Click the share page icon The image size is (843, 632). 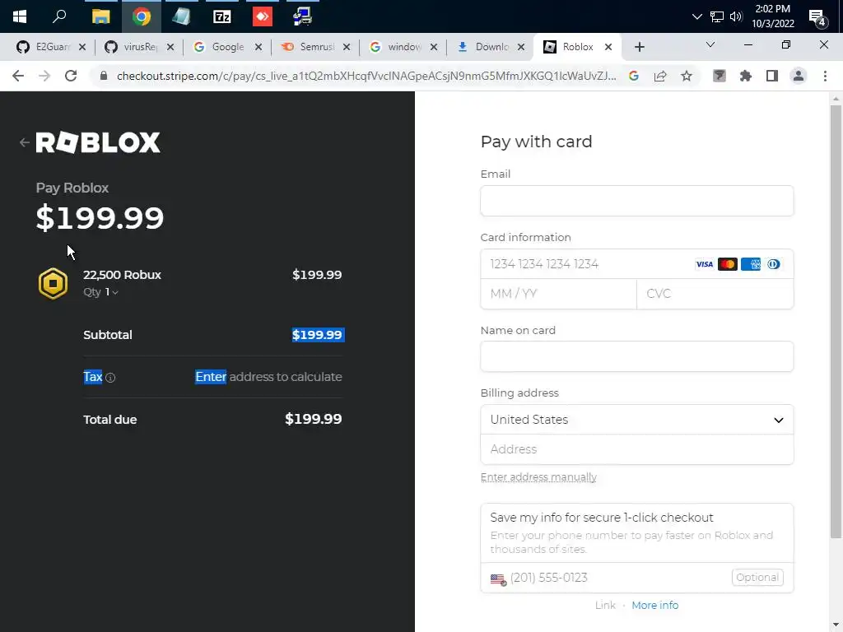pyautogui.click(x=660, y=77)
